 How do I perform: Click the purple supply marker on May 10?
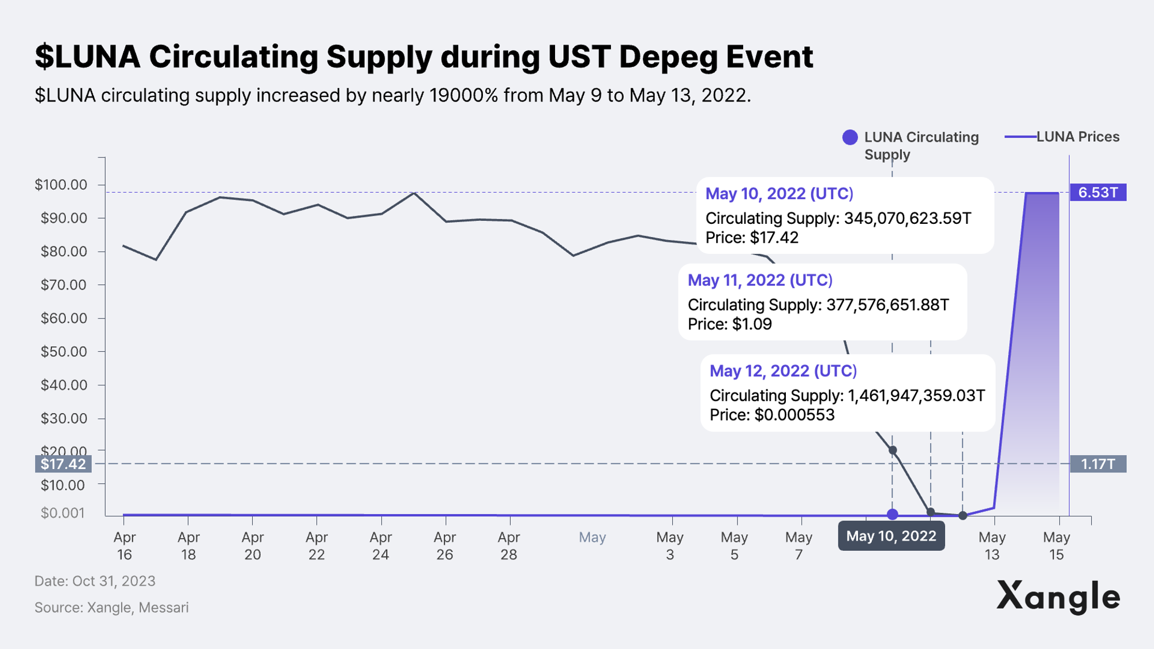892,514
